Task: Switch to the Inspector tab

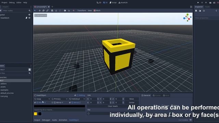Action: 199,7
